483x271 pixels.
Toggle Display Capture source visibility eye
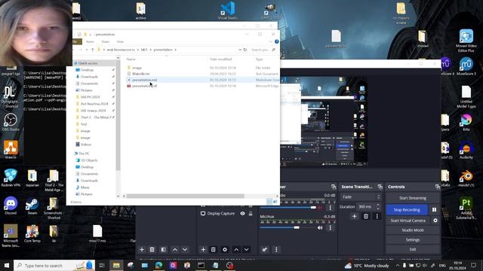coord(242,213)
